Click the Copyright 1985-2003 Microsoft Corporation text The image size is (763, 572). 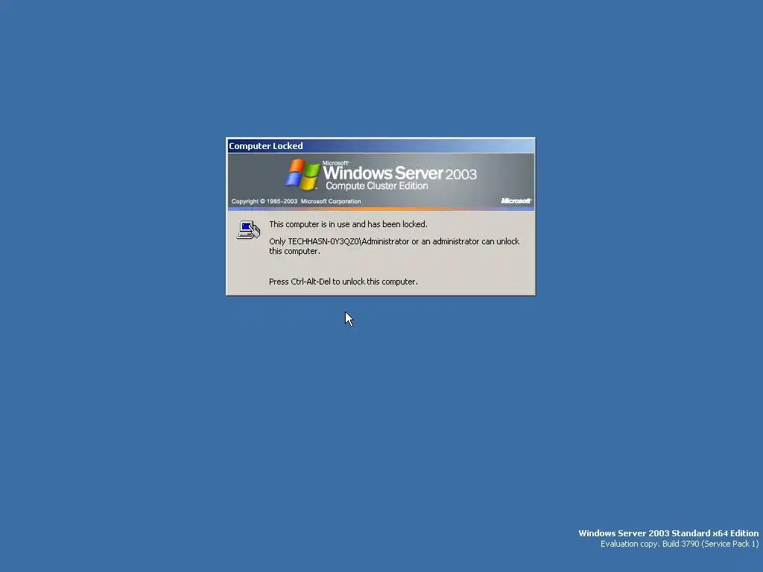(x=296, y=201)
